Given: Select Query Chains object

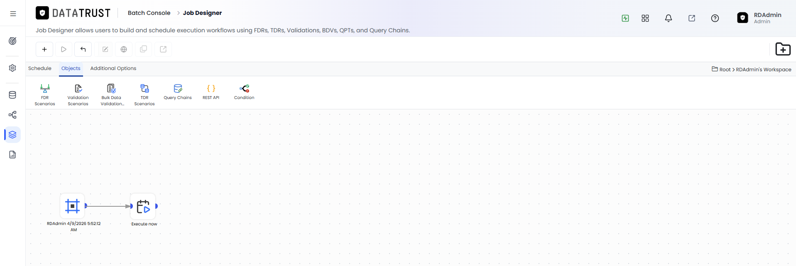Looking at the screenshot, I should (178, 92).
